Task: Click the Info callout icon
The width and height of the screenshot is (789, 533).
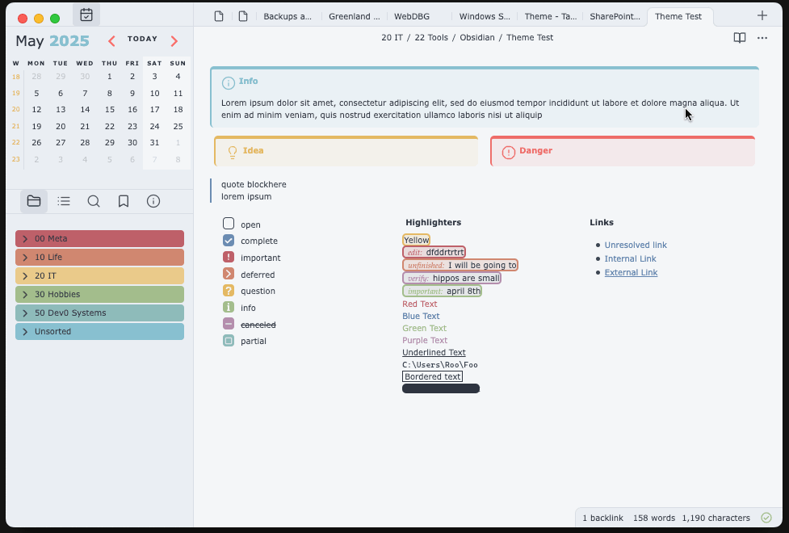Action: (x=229, y=82)
